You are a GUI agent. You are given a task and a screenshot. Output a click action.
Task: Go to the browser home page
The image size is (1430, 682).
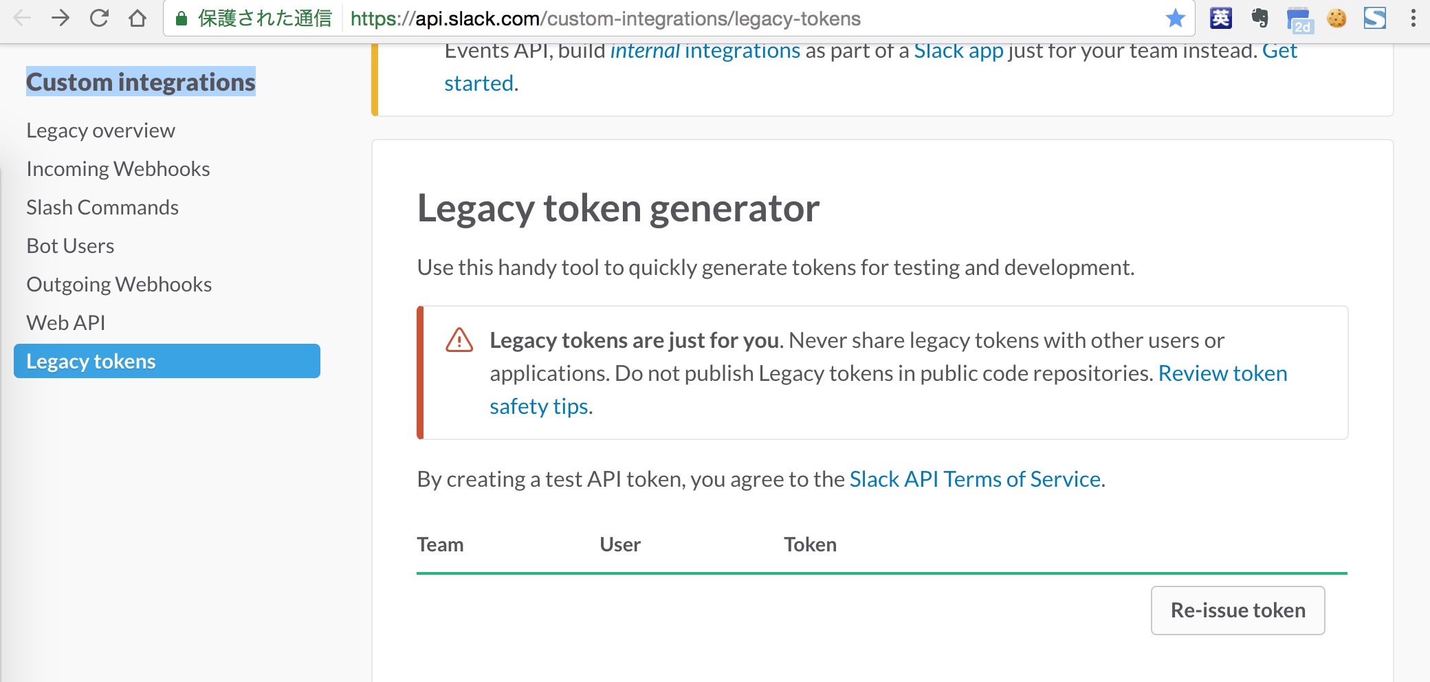coord(136,19)
